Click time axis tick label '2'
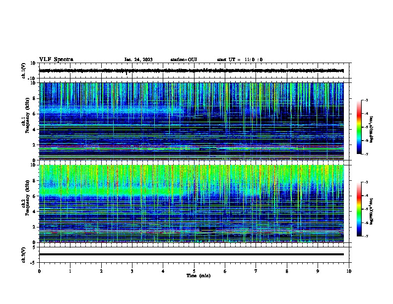Image resolution: width=393 pixels, height=304 pixels. click(101, 271)
